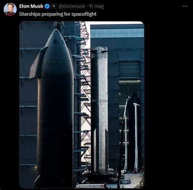Open the three-dot more options menu
The width and height of the screenshot is (193, 190).
point(185,6)
